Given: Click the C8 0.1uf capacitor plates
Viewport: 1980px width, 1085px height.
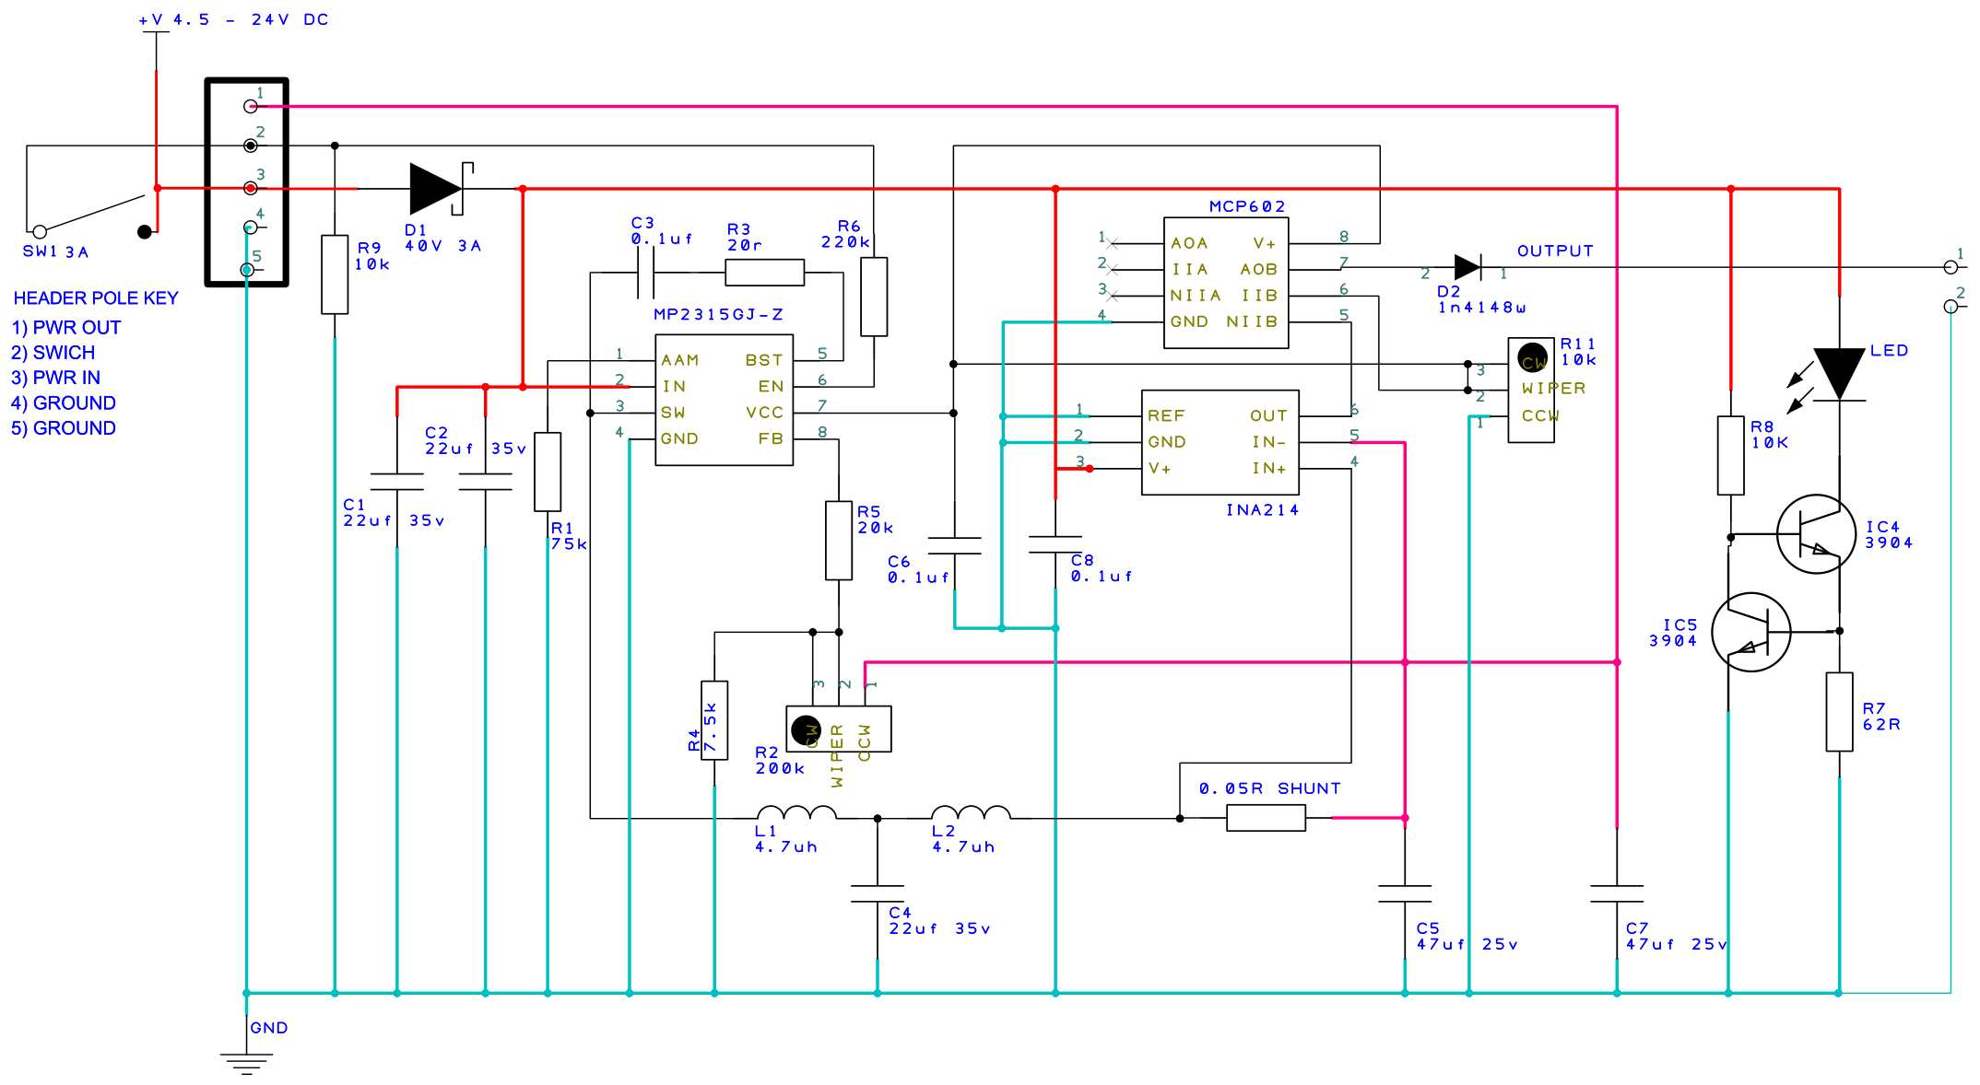Looking at the screenshot, I should point(1055,544).
